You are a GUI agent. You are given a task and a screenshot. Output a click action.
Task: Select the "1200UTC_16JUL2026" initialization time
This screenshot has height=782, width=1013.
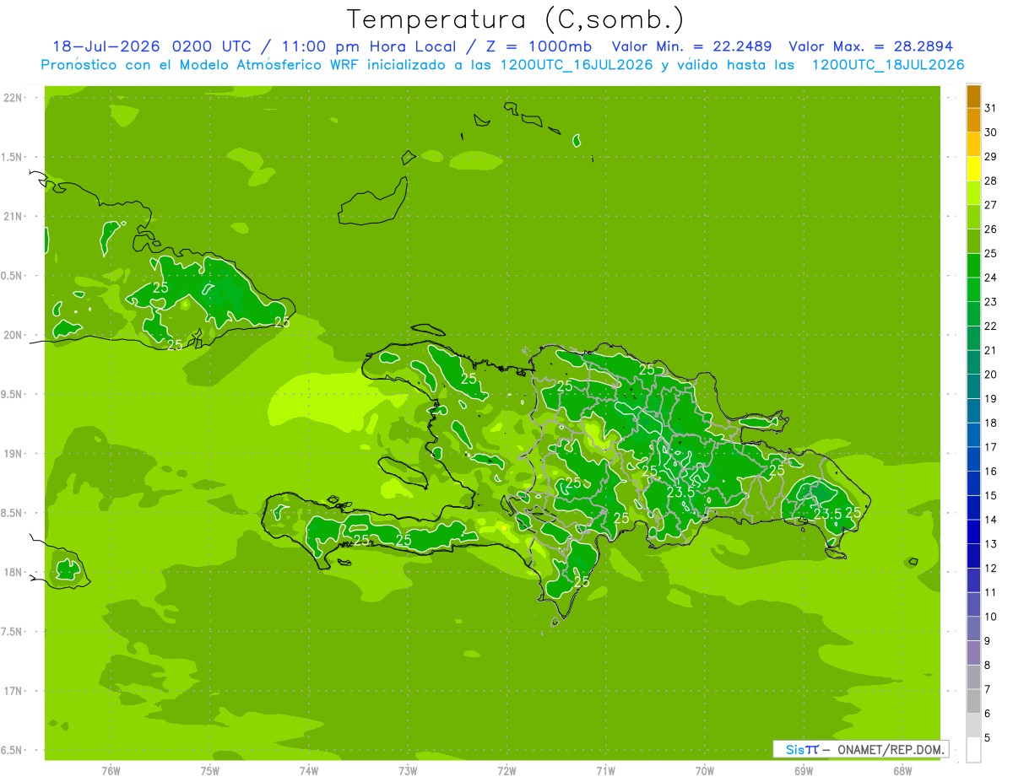coord(577,65)
